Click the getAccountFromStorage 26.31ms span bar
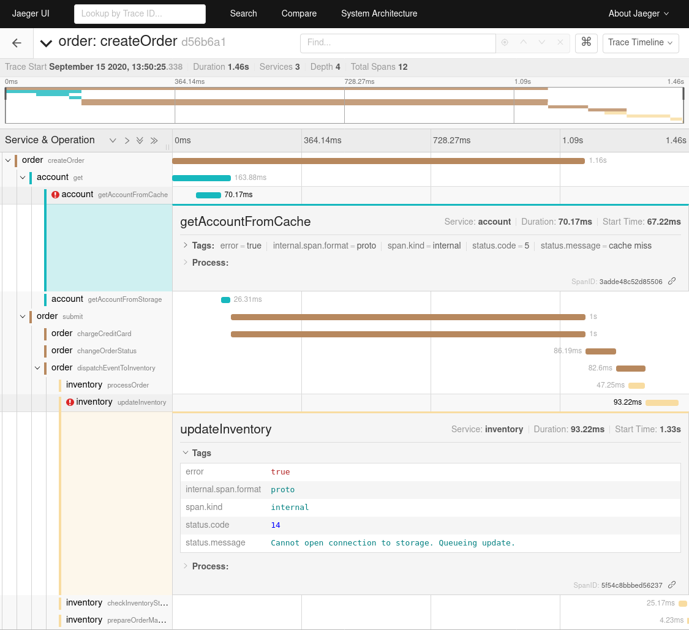This screenshot has height=630, width=689. tap(225, 300)
